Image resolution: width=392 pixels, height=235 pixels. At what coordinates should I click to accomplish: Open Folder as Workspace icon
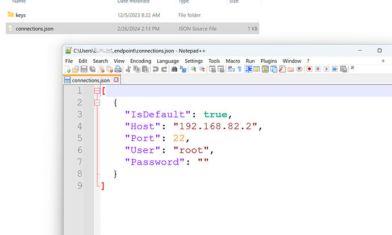(x=290, y=69)
